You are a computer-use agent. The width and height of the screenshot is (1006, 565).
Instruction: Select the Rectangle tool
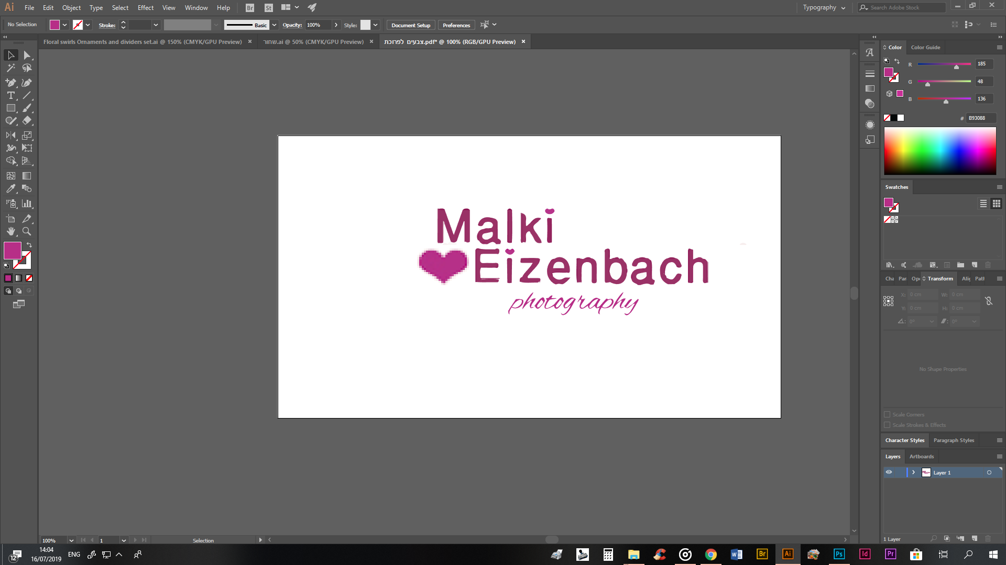[x=10, y=108]
